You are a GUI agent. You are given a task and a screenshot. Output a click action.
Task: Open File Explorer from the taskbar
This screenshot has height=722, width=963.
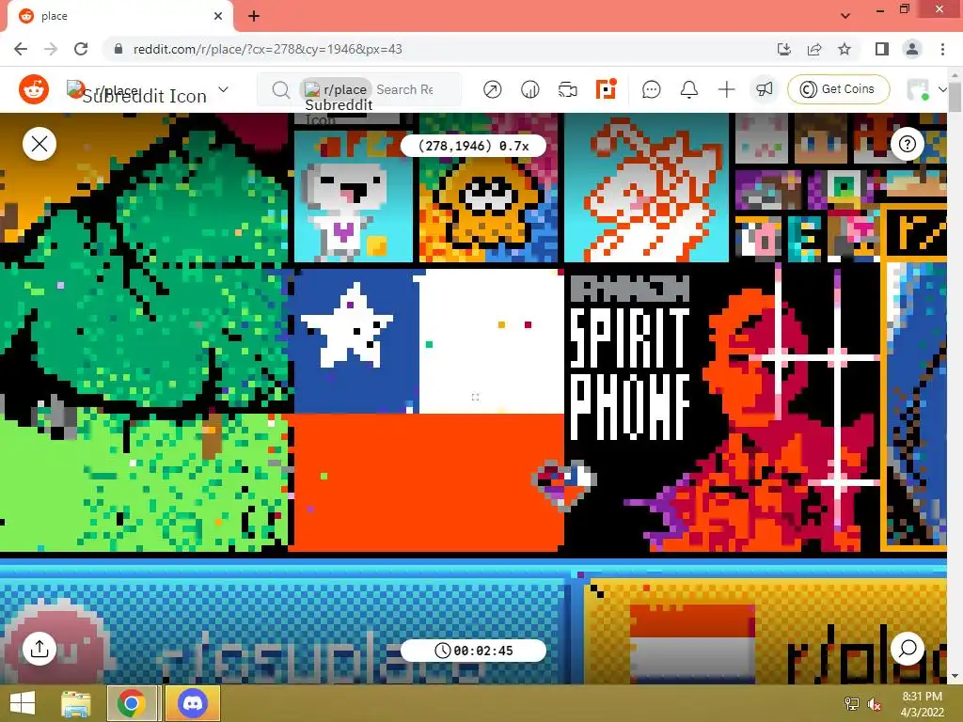pyautogui.click(x=75, y=703)
